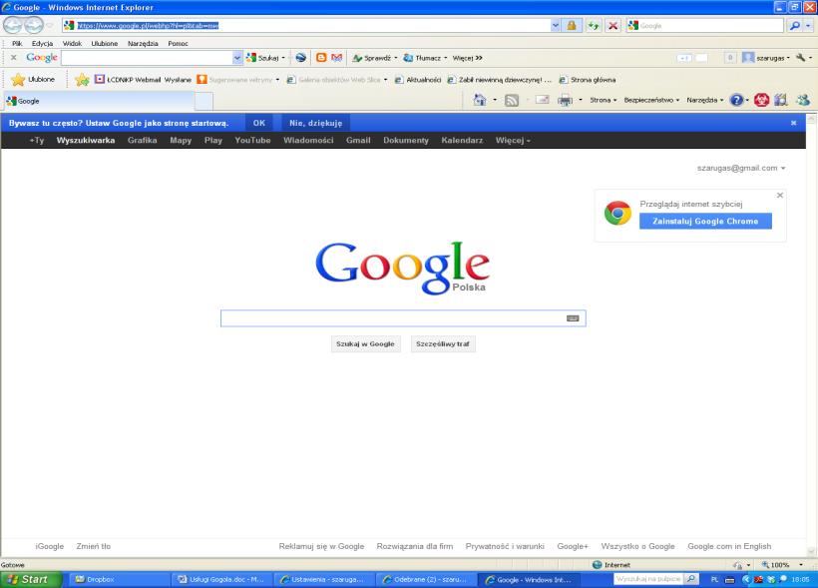The height and width of the screenshot is (588, 818).
Task: Click the Messenger people icon in command bar
Action: tap(803, 100)
